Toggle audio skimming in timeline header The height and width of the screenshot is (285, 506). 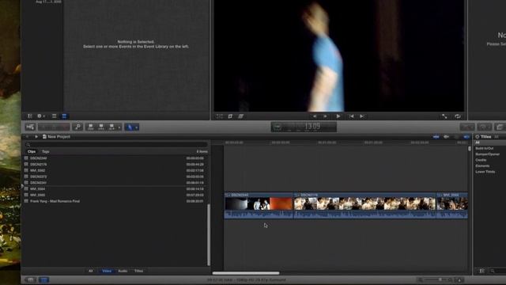pyautogui.click(x=446, y=137)
